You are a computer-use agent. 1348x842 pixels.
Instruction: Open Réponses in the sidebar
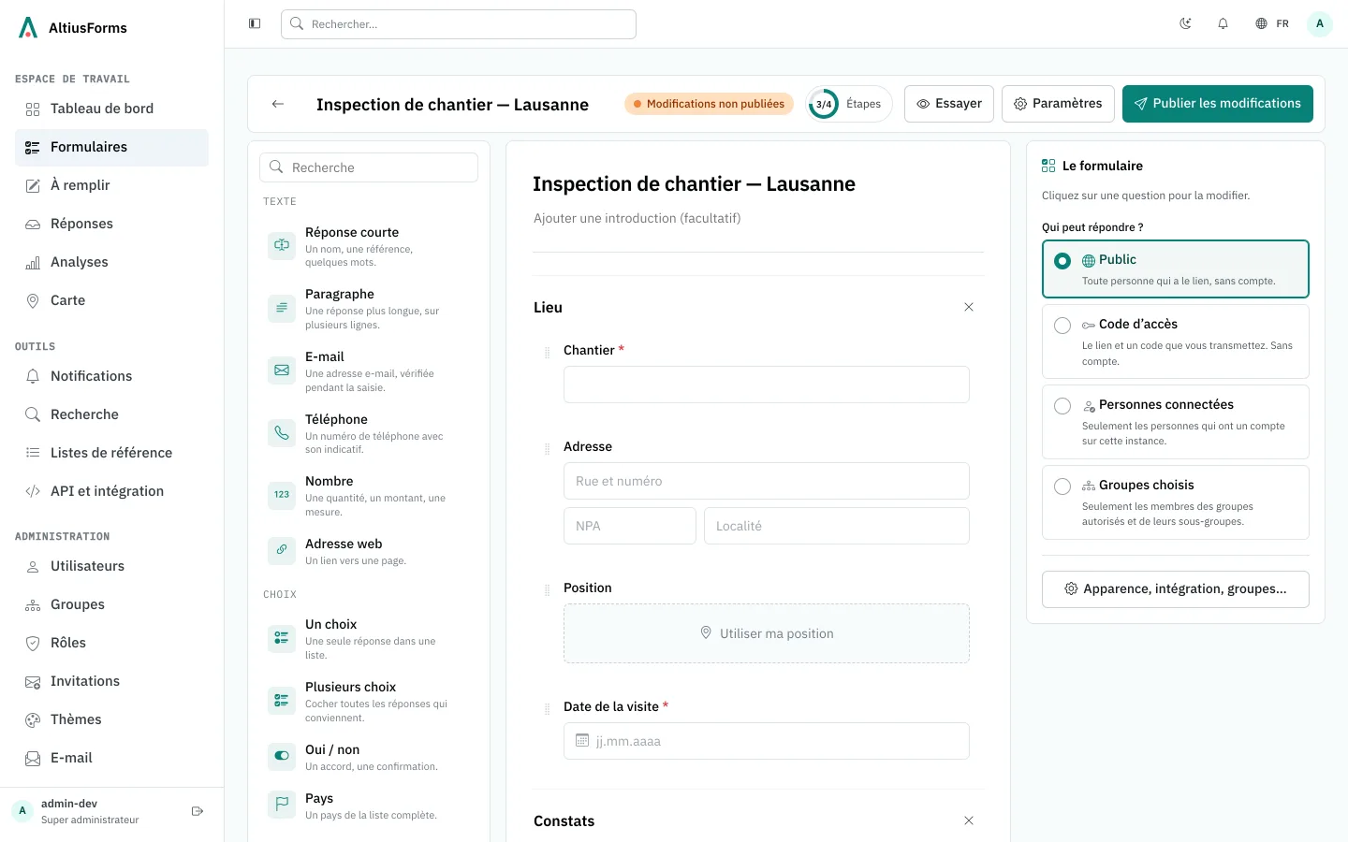[111, 224]
